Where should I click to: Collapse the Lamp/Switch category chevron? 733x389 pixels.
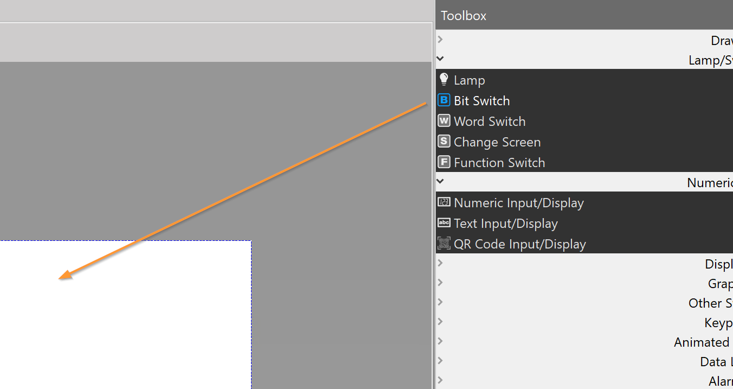click(440, 59)
